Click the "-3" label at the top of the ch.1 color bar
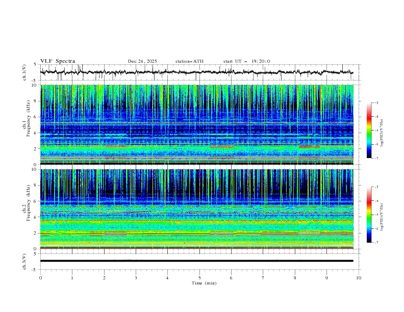The image size is (404, 312). click(x=376, y=102)
